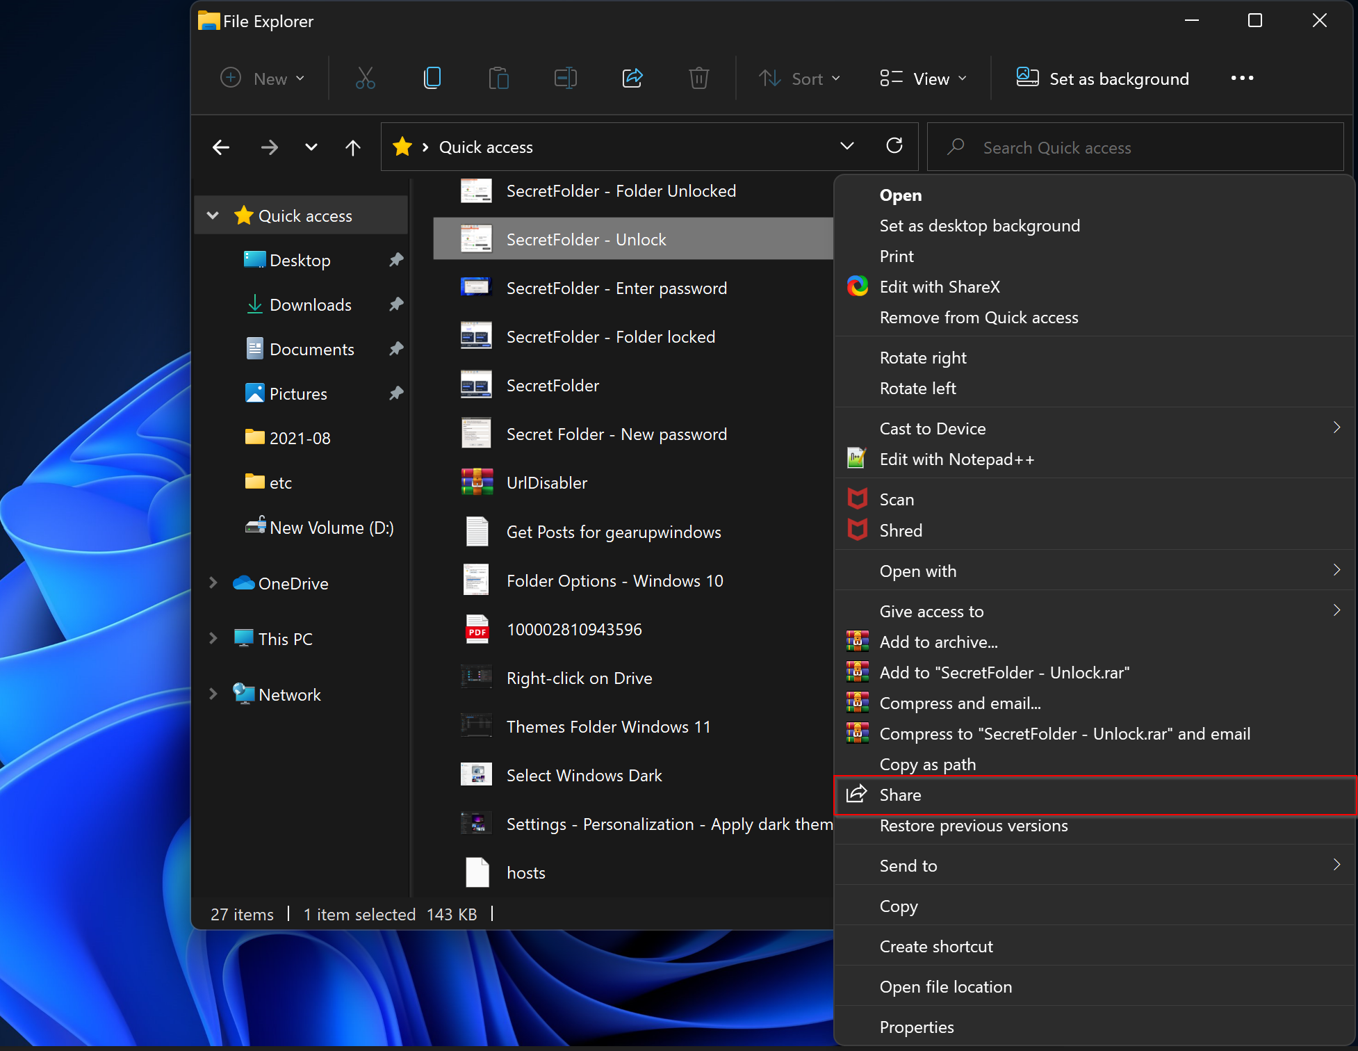Go up one level arrow
Screen dimensions: 1358x1051
pos(353,147)
